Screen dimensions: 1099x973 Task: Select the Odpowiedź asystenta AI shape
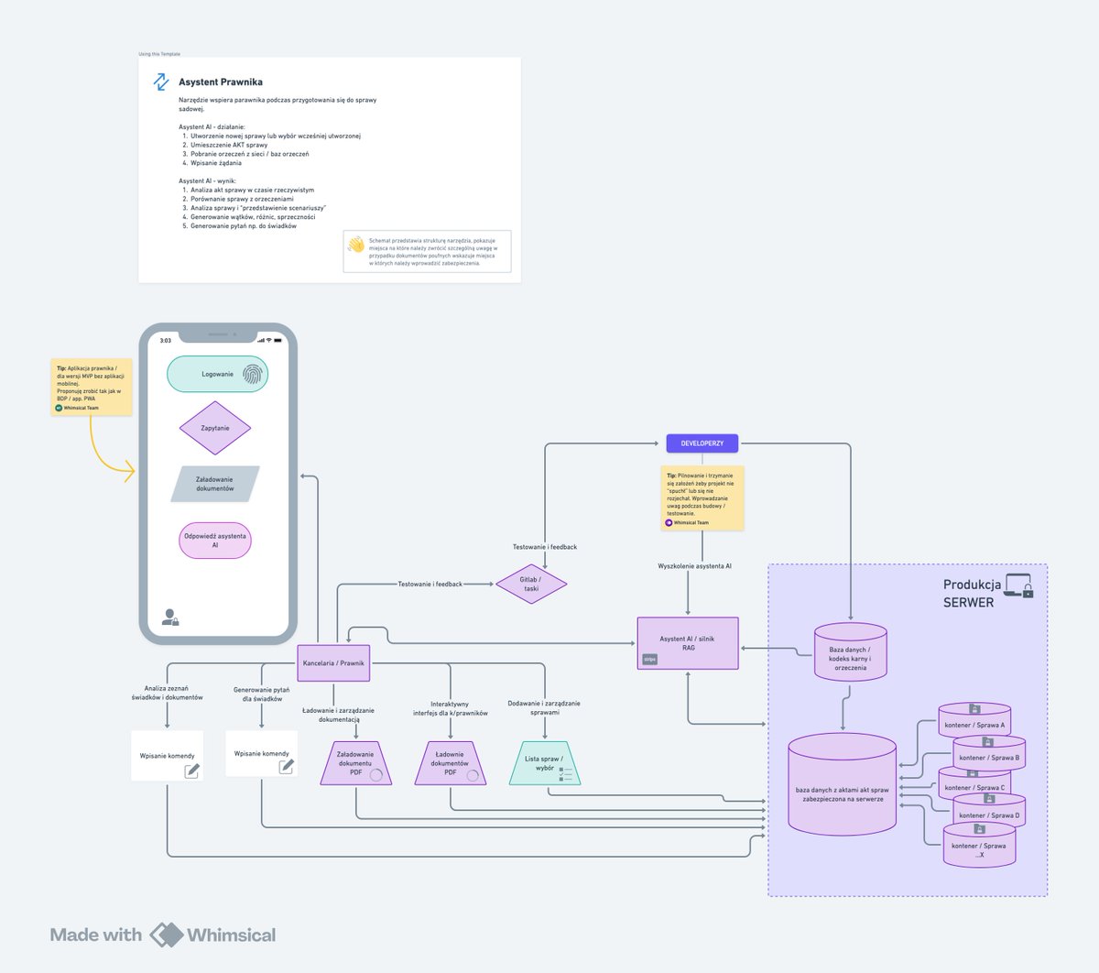click(x=215, y=541)
